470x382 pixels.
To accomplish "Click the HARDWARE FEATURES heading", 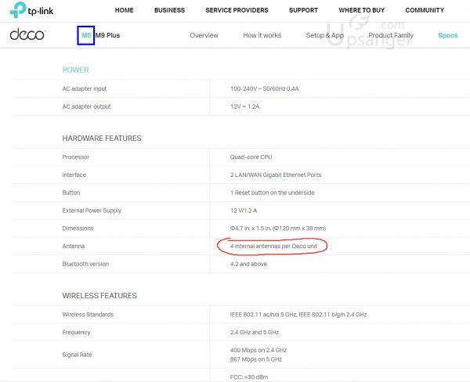I will click(x=102, y=138).
